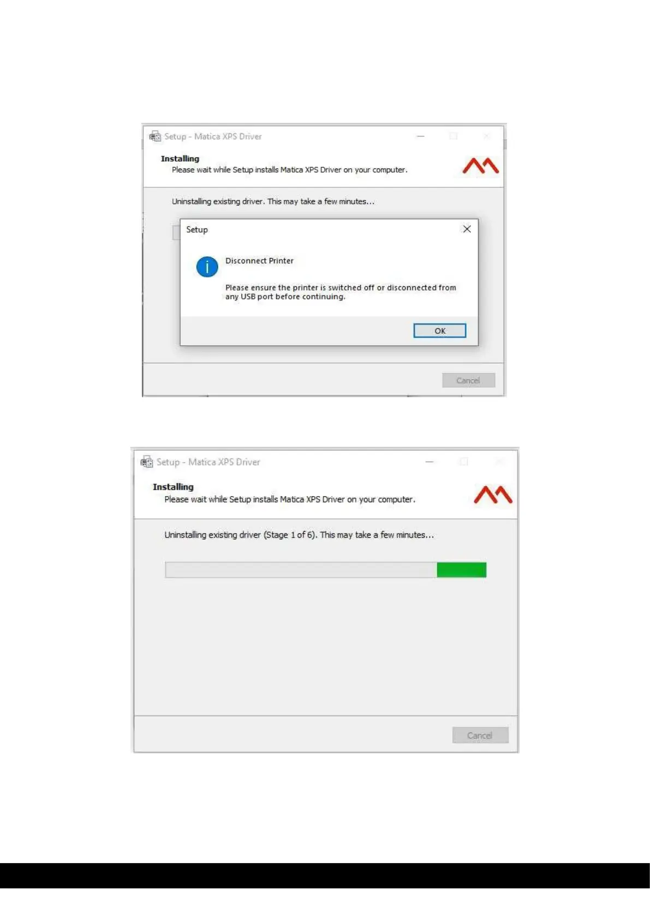The height and width of the screenshot is (920, 650).
Task: Minimize the lower Matica XPS Driver window
Action: point(430,462)
